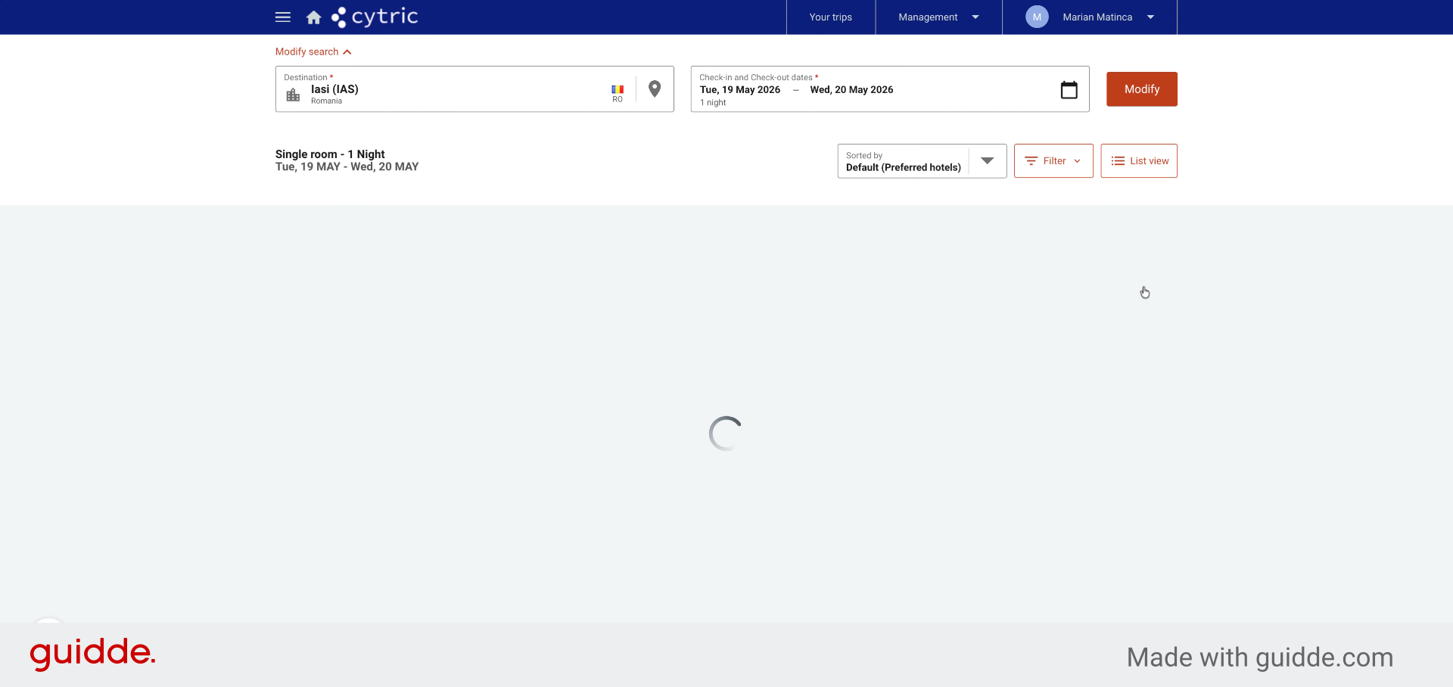
Task: Switch to List view
Action: pyautogui.click(x=1139, y=161)
